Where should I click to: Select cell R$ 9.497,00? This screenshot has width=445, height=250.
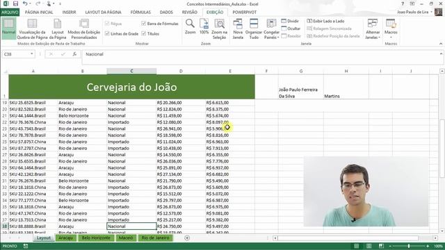point(230,226)
